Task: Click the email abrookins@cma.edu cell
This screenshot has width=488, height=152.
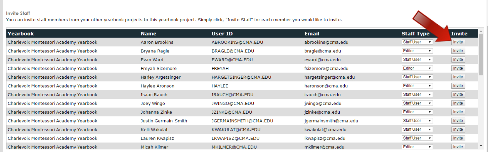Action: [326, 42]
